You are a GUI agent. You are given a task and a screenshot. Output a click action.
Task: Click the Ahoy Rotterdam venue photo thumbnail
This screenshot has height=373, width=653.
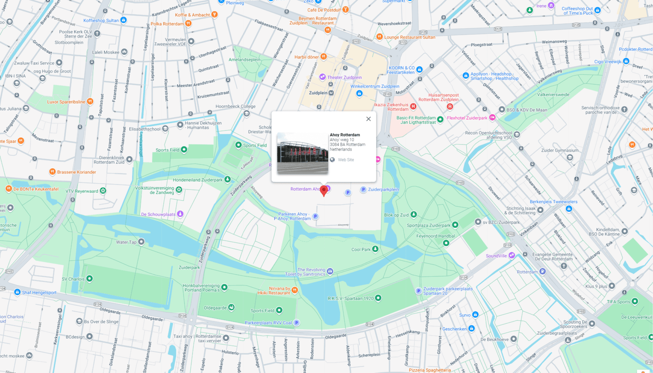(303, 153)
